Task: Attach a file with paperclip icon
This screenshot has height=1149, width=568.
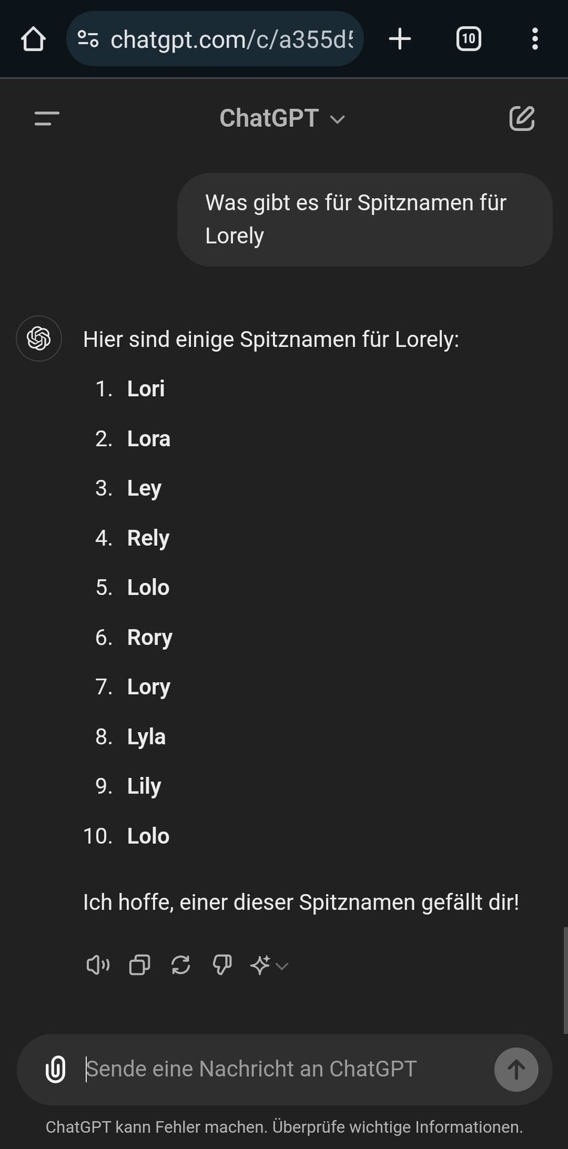Action: pos(56,1069)
